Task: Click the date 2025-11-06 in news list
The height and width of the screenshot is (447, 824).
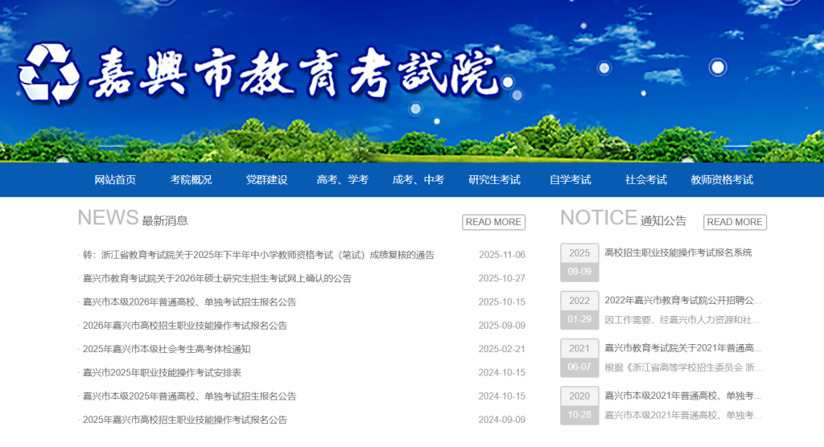Action: [x=502, y=255]
